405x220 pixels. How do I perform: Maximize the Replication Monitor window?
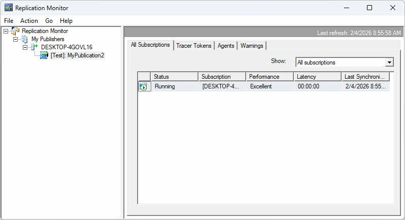pyautogui.click(x=369, y=8)
